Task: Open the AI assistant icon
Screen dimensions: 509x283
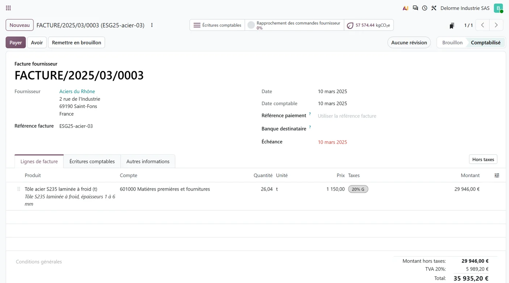Action: click(405, 8)
